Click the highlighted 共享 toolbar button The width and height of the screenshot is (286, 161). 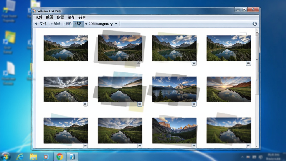78,24
